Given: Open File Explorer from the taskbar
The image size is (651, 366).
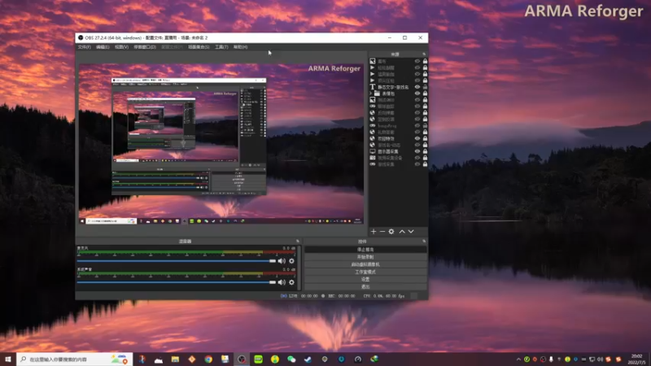Looking at the screenshot, I should 175,359.
